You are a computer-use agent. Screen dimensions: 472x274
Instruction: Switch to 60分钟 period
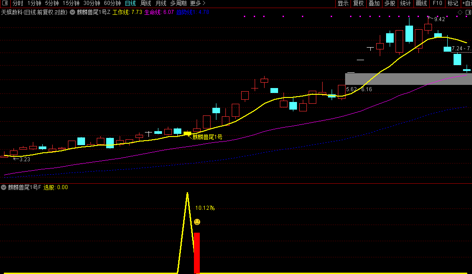[112, 3]
